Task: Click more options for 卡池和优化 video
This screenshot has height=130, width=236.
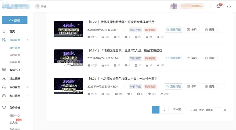Action: click(223, 58)
